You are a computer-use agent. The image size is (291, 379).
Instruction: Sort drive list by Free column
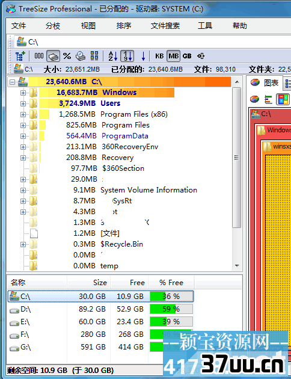point(129,282)
